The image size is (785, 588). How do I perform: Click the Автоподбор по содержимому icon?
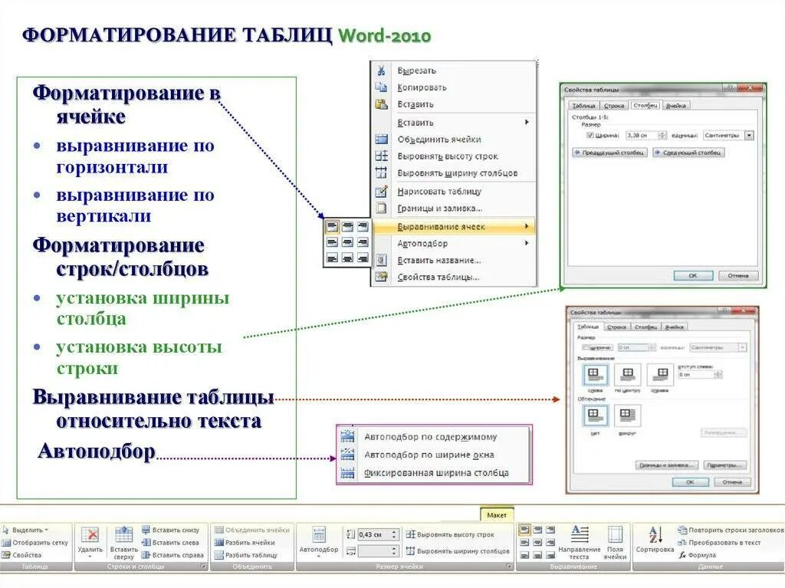[347, 437]
